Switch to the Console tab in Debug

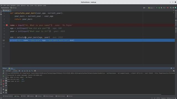[15, 71]
